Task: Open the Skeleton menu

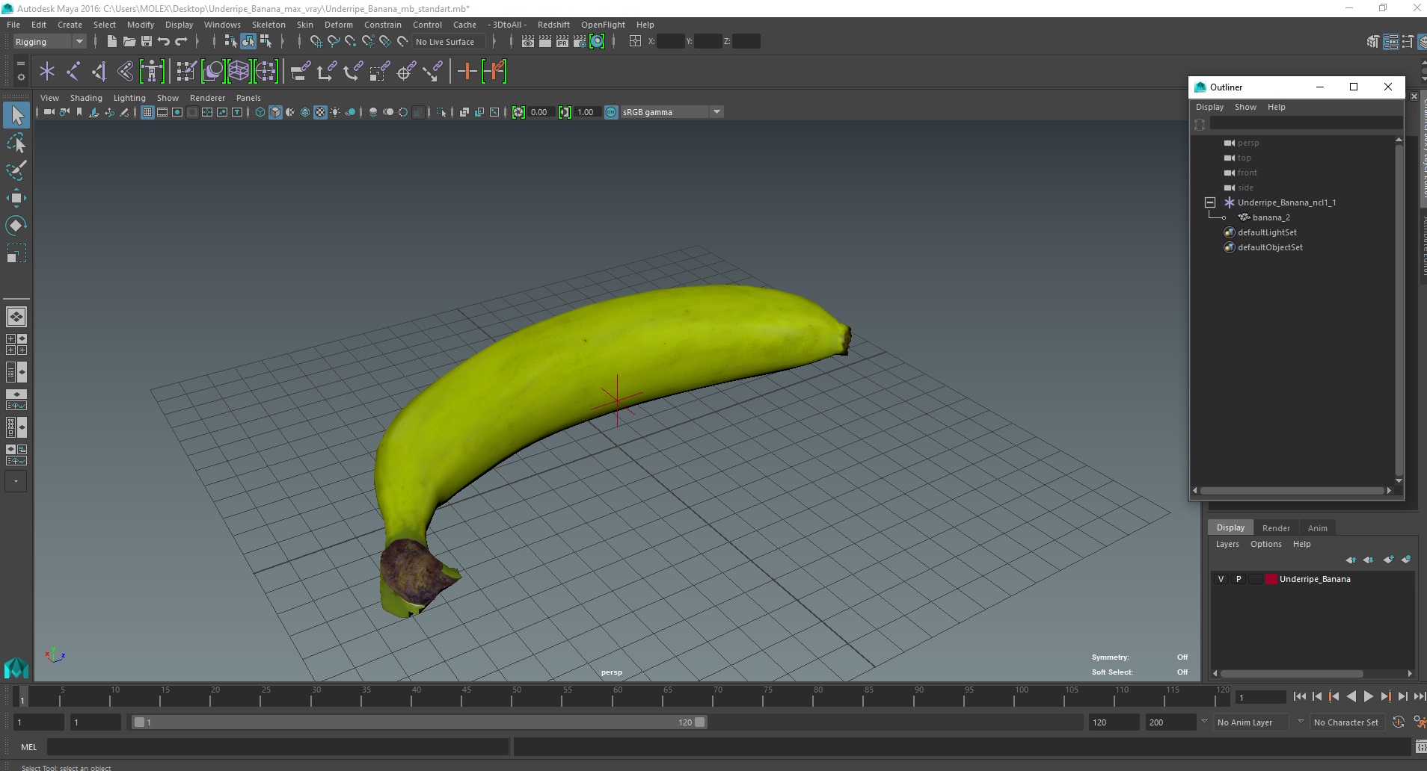Action: (x=268, y=25)
